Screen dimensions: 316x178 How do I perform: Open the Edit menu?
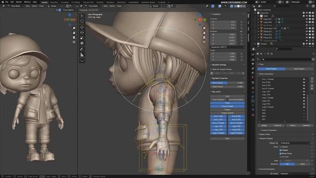click(12, 2)
